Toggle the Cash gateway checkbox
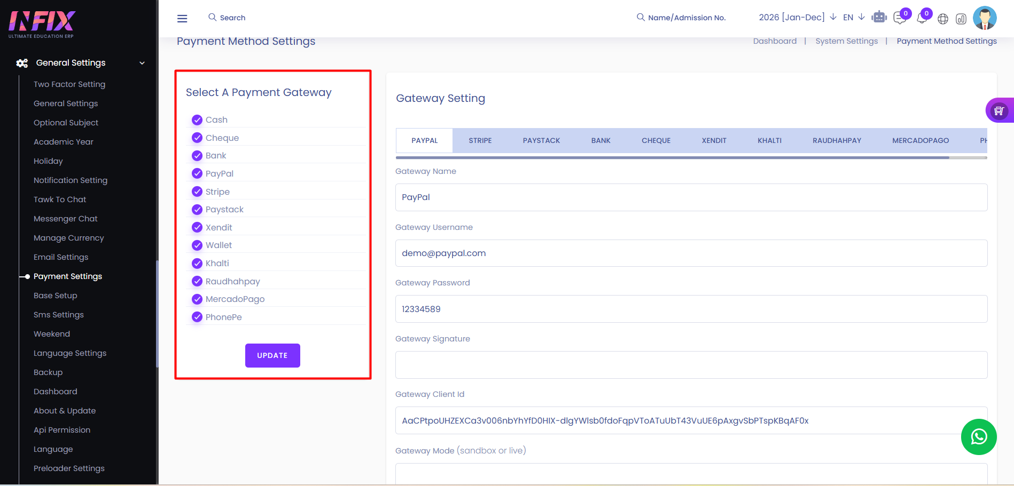The height and width of the screenshot is (486, 1014). (197, 119)
